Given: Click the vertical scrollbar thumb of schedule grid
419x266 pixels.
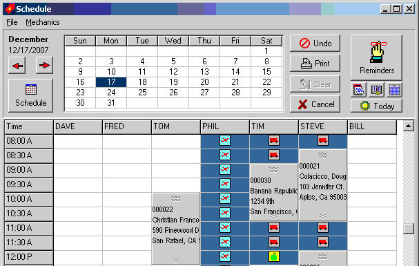Looking at the screenshot, I should 409,229.
